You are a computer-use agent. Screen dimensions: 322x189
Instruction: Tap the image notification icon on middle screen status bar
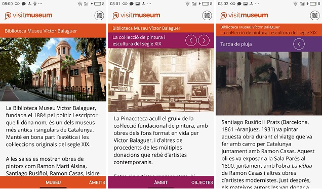[x=137, y=4]
